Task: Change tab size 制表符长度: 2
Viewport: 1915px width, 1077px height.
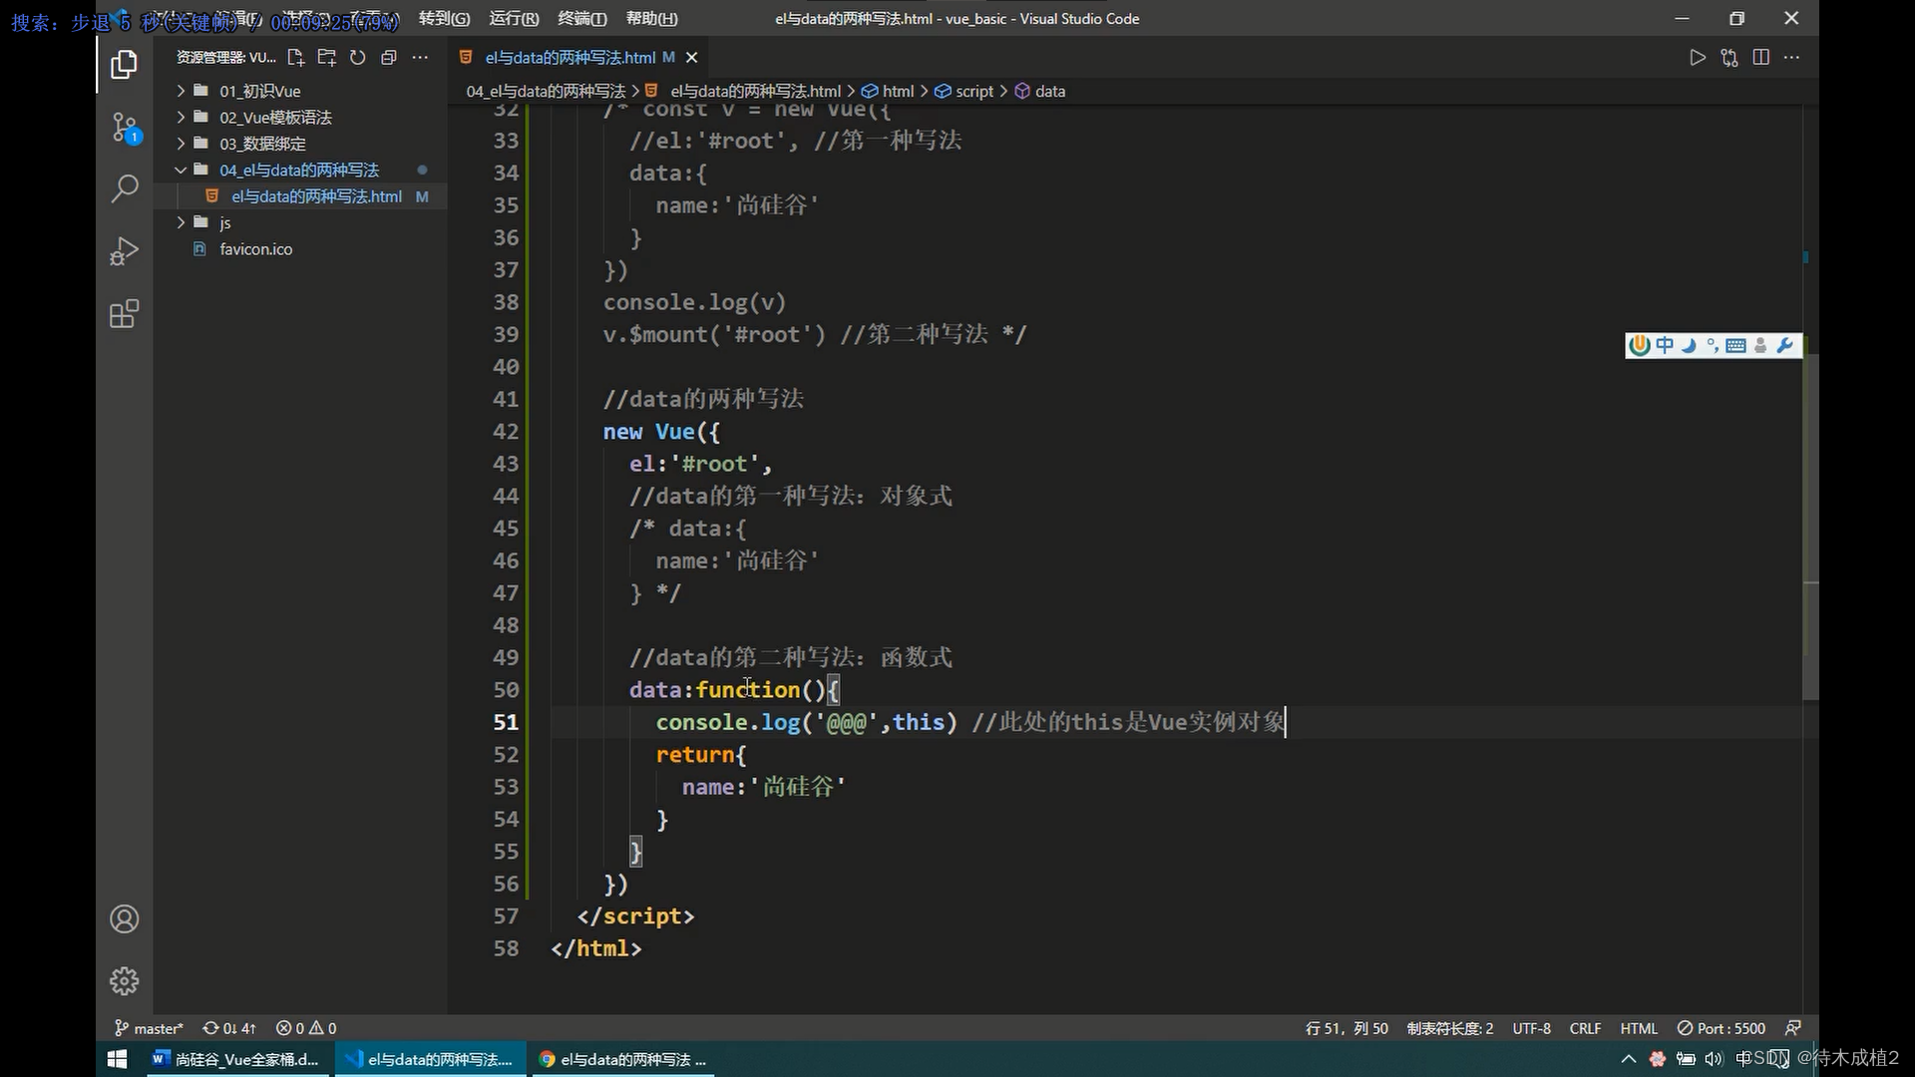Action: 1450,1028
